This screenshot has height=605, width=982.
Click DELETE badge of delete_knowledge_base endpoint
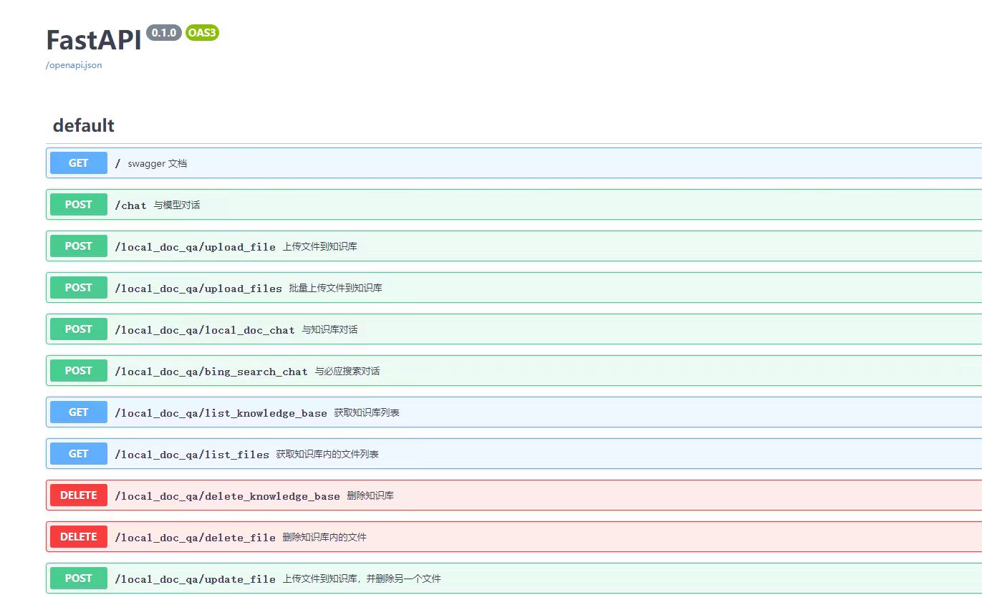(79, 495)
